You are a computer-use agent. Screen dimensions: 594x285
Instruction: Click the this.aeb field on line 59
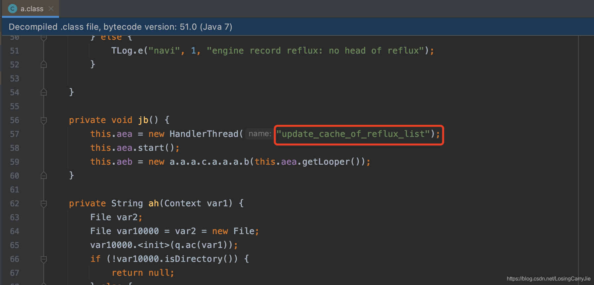click(x=111, y=162)
